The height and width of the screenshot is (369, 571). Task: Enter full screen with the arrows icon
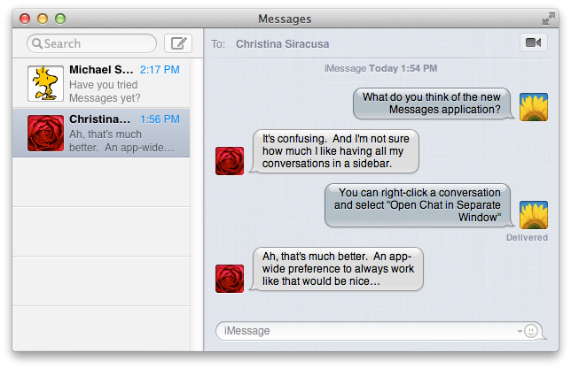coord(549,19)
